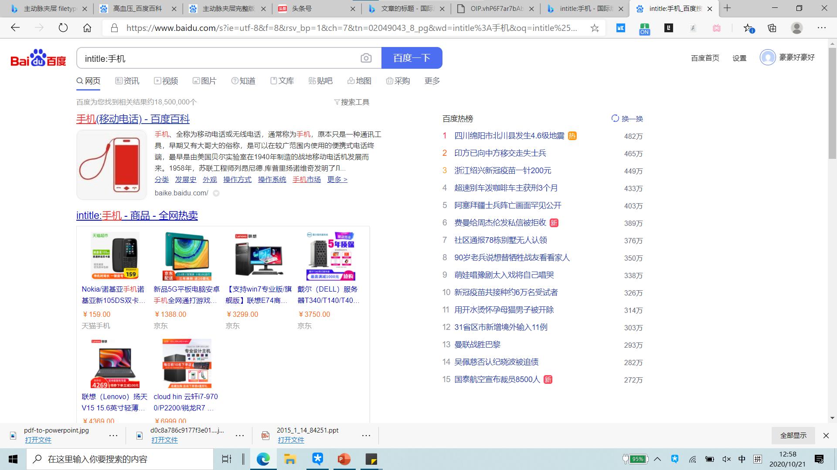Open PowerPoint from the Windows taskbar

(344, 459)
